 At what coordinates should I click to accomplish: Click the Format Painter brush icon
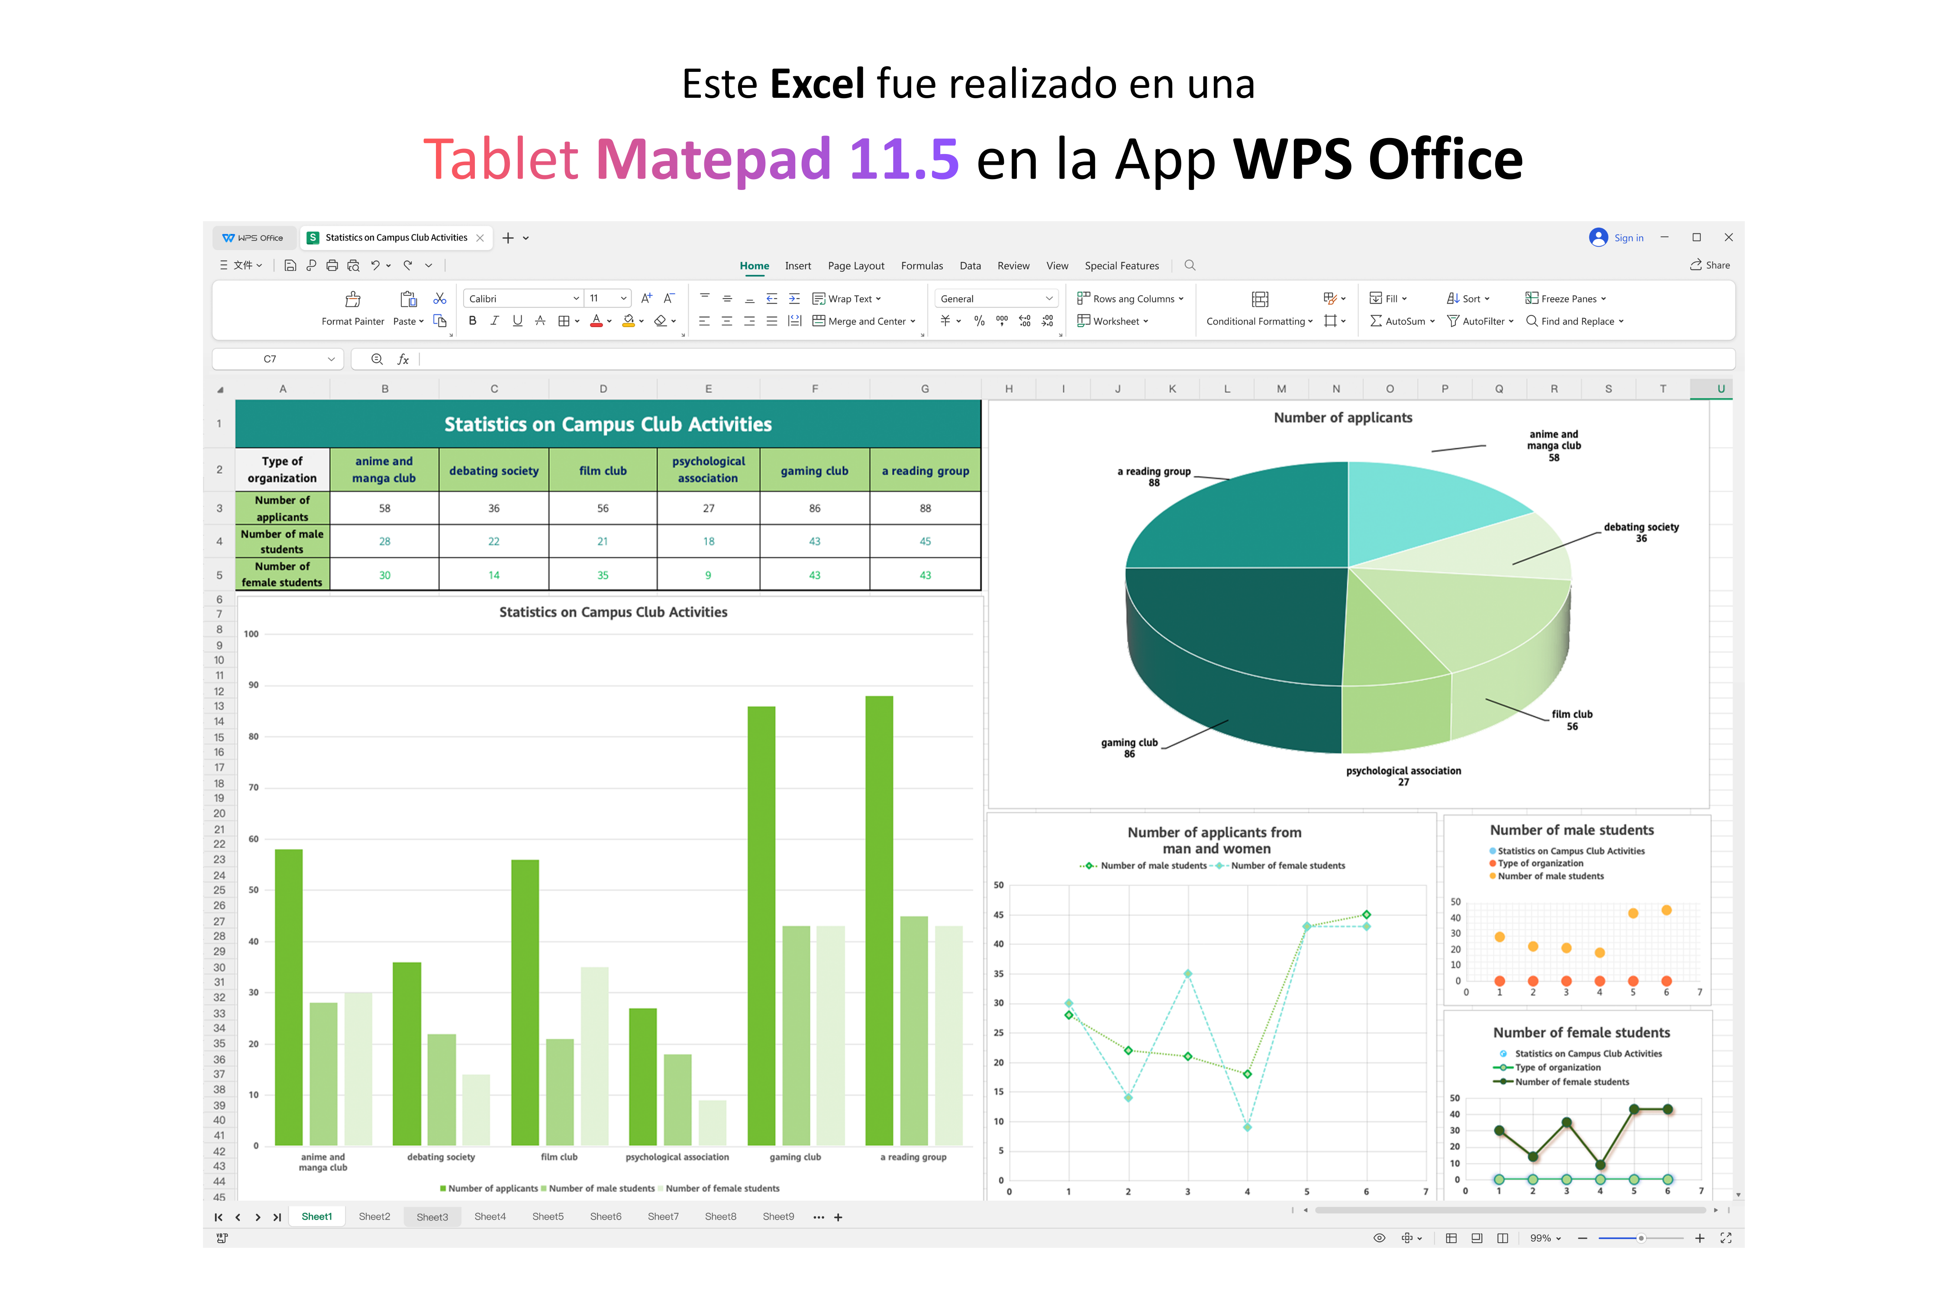353,299
